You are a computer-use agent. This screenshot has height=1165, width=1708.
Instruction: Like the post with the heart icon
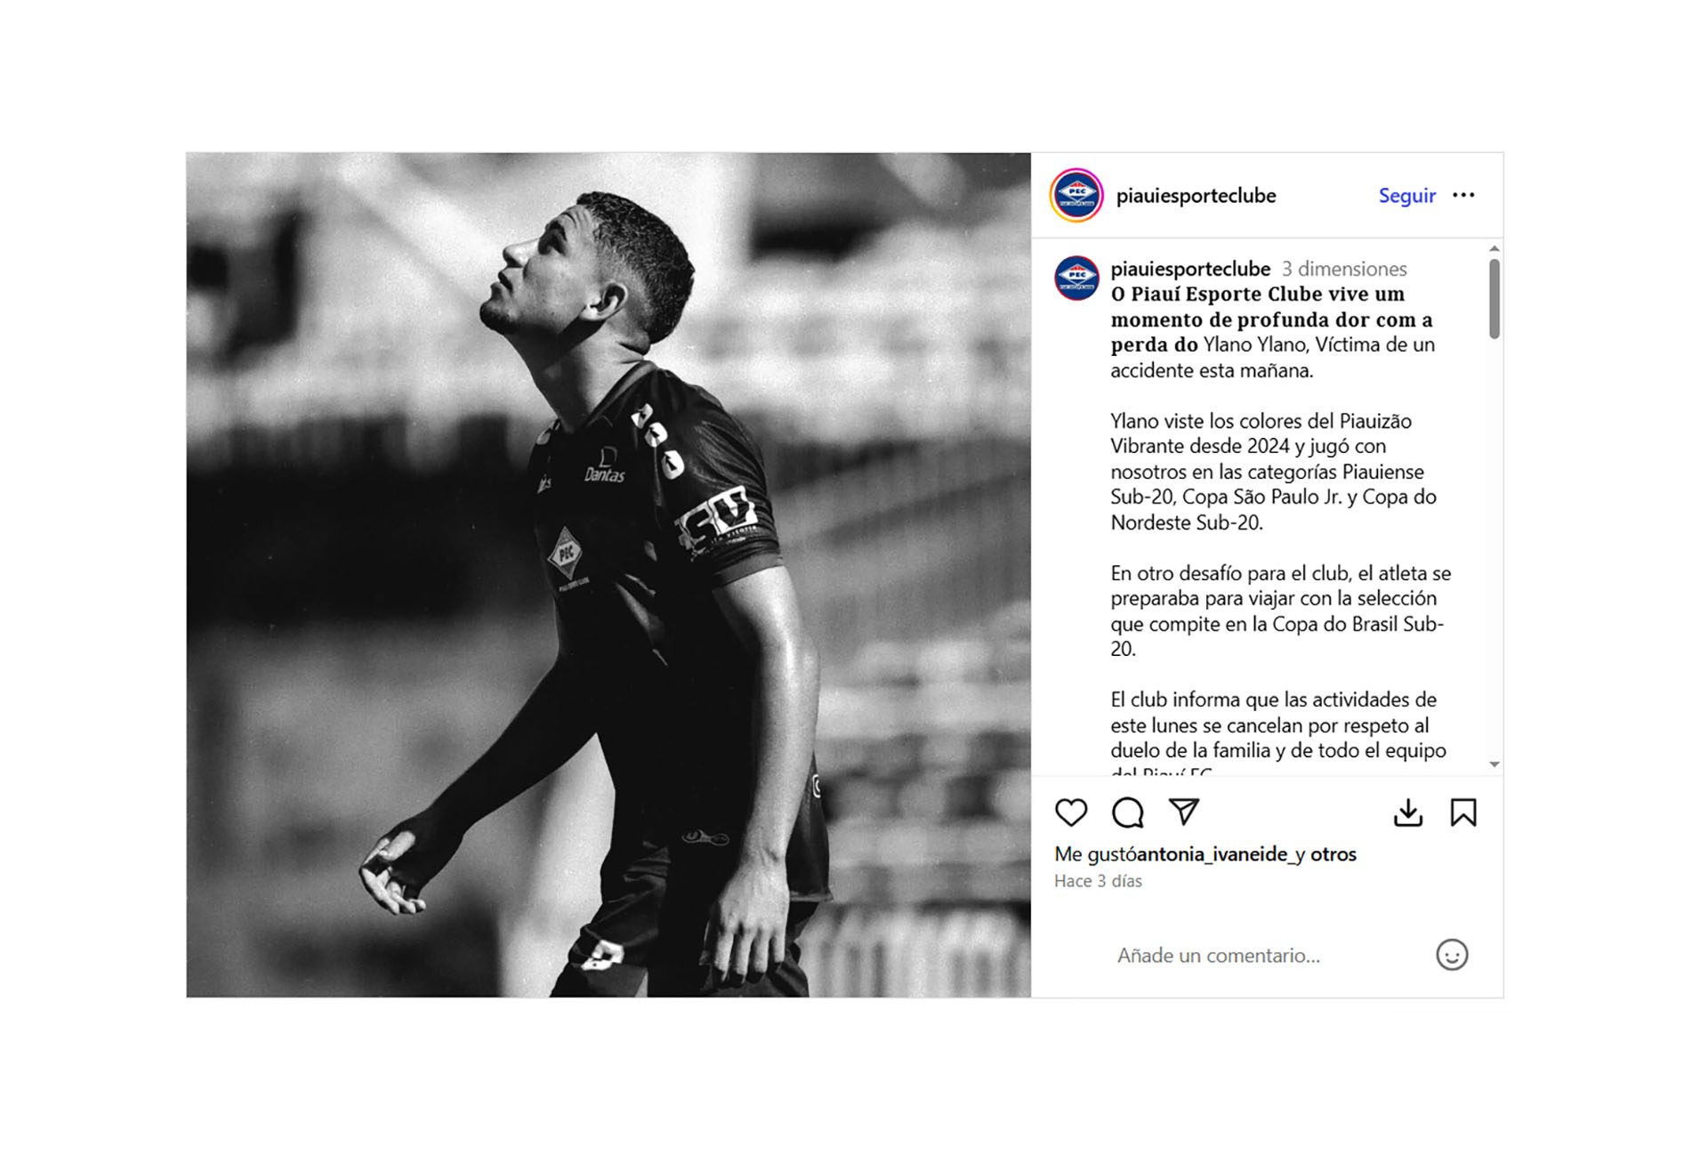1071,813
